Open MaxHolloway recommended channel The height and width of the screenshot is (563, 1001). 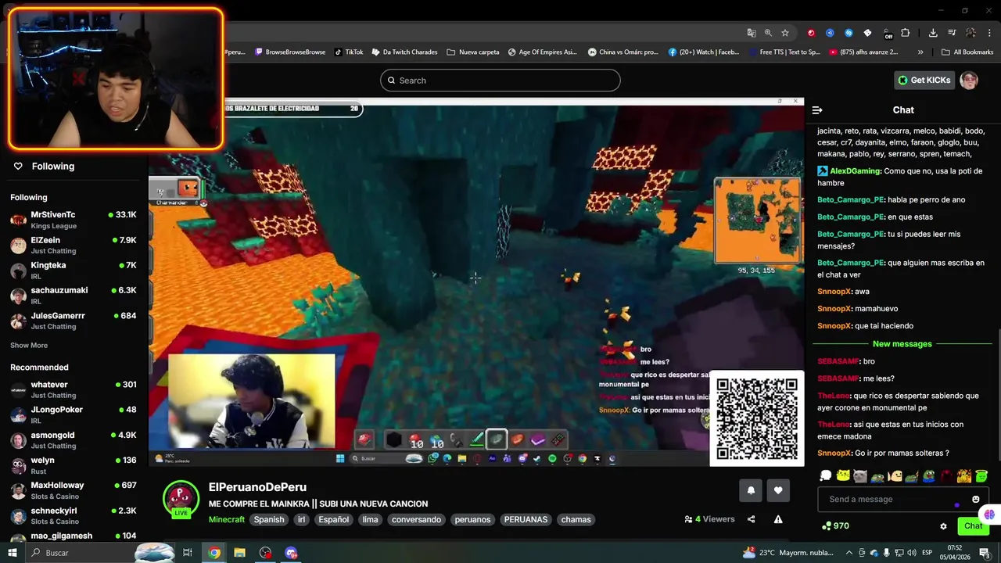point(74,490)
